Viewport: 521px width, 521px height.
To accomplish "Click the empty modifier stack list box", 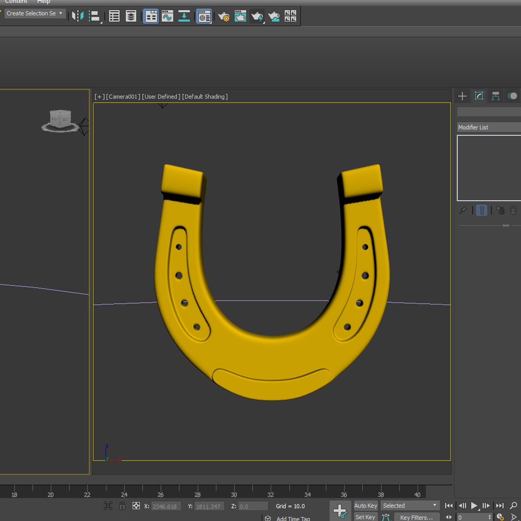I will click(489, 168).
